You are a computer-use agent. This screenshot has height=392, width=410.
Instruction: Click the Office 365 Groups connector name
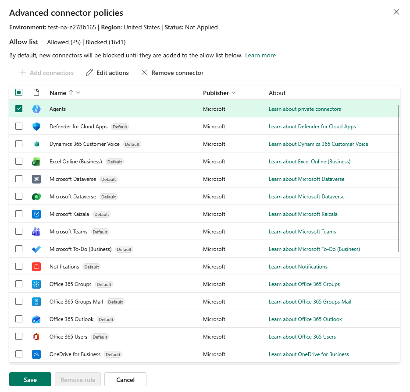click(x=70, y=284)
